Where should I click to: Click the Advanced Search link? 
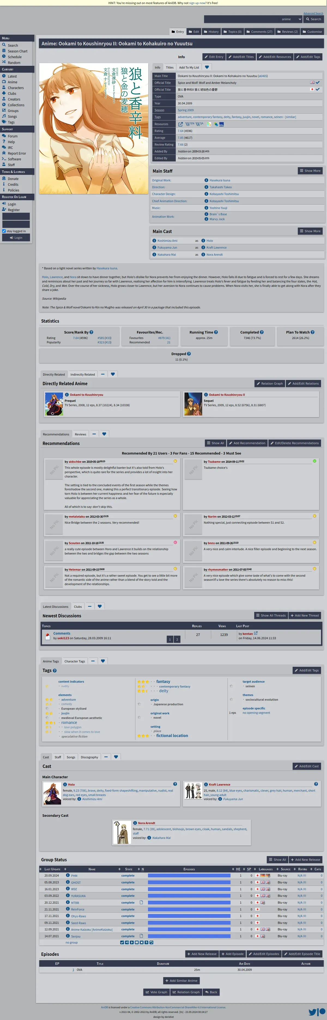pos(313,13)
